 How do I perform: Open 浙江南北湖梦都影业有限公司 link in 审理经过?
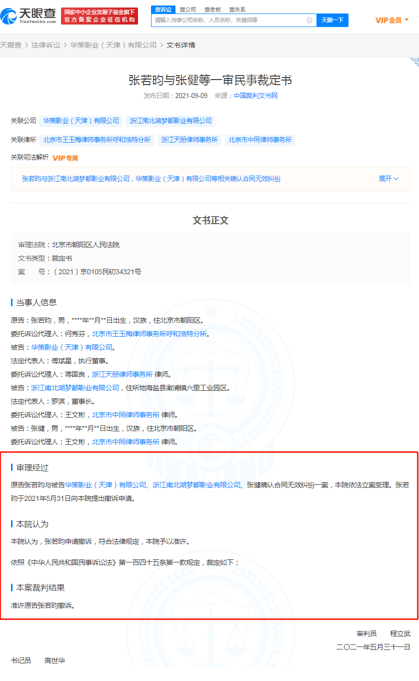196,485
